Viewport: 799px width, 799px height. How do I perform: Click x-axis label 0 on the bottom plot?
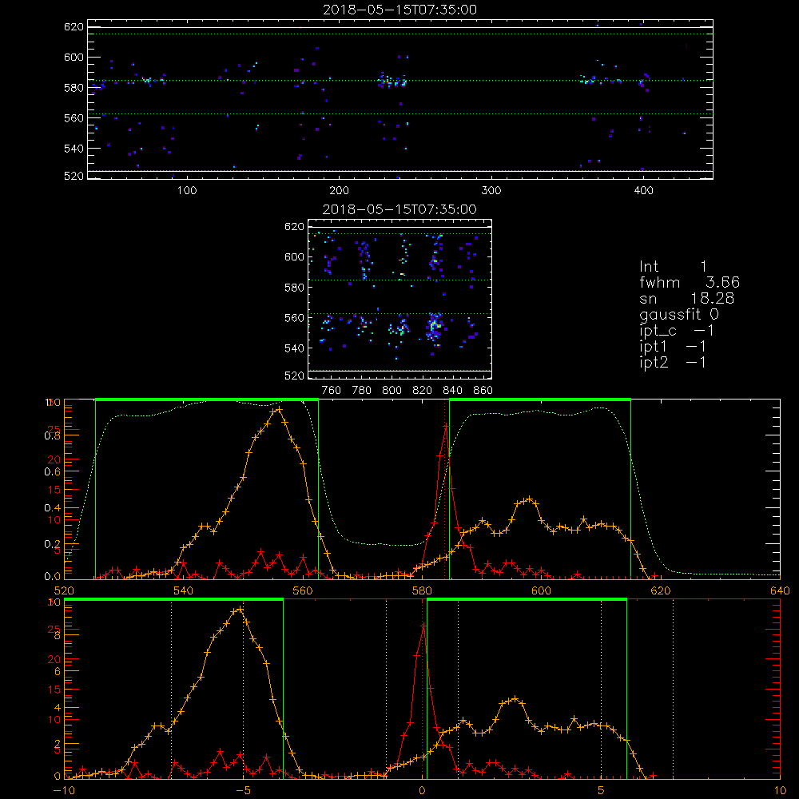coord(422,790)
